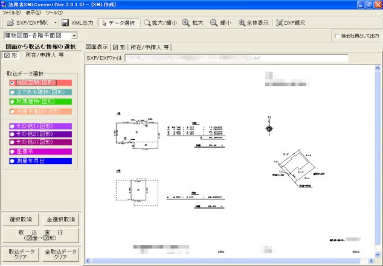This screenshot has width=383, height=266.
Task: Select left panel 所在/申請人 等 tab
Action: pos(45,55)
